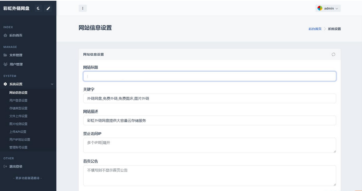Select 文件上传设置 submenu item

click(x=18, y=116)
